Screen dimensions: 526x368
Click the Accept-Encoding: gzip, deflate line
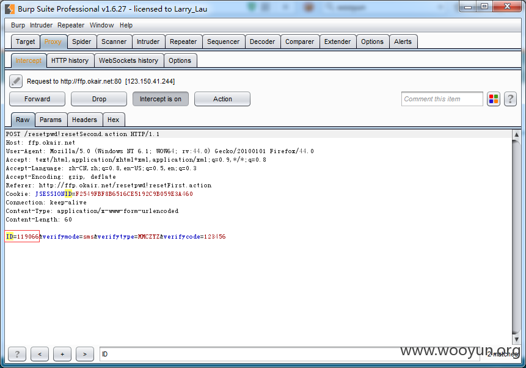[x=60, y=176]
